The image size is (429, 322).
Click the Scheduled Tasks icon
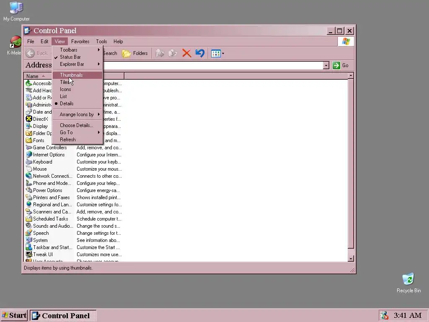point(29,219)
